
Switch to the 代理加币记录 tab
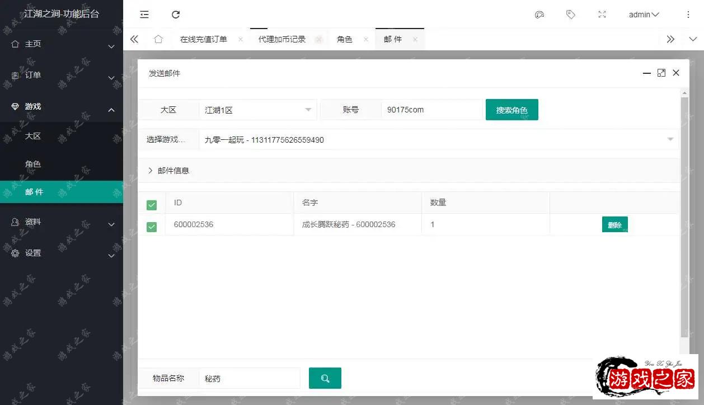(x=280, y=39)
